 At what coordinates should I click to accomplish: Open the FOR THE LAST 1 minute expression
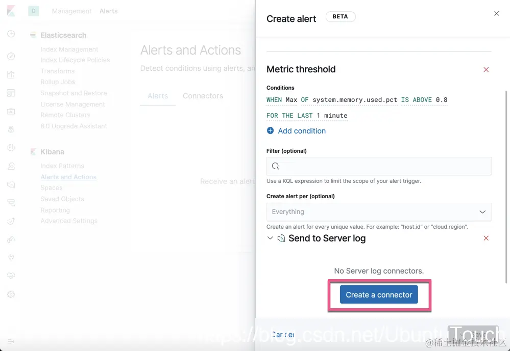pos(307,116)
